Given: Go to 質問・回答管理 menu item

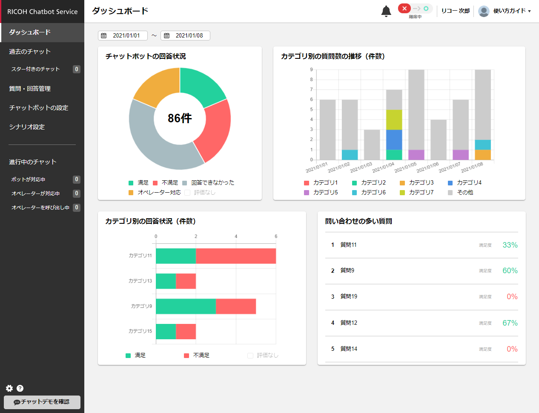Looking at the screenshot, I should coord(30,89).
